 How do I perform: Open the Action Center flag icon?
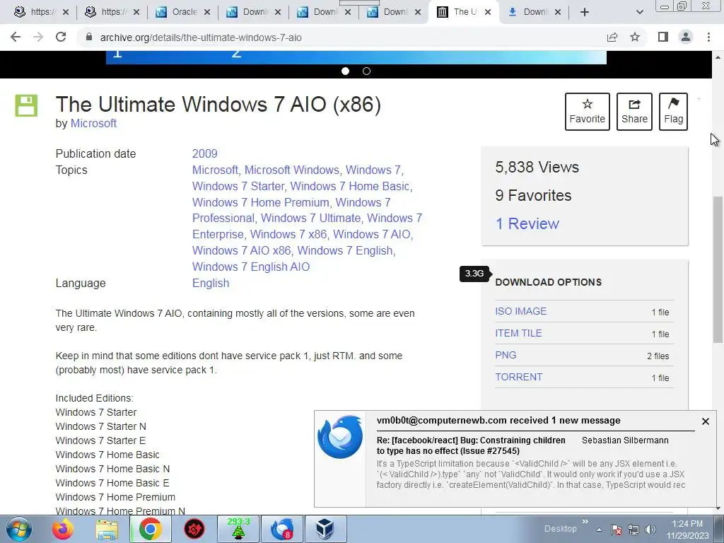(x=617, y=530)
